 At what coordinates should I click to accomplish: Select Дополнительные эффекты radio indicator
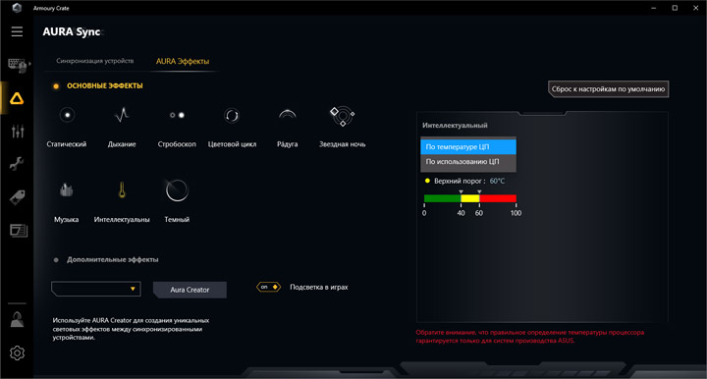tap(56, 260)
